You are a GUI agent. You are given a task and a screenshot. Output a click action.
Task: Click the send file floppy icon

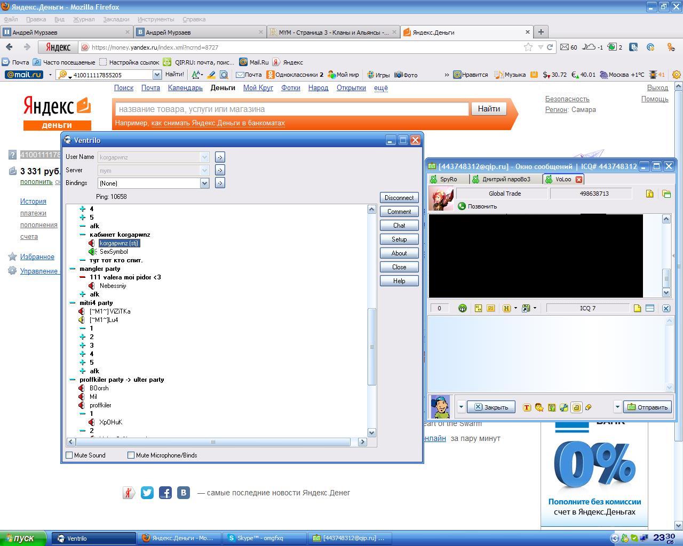pos(526,308)
